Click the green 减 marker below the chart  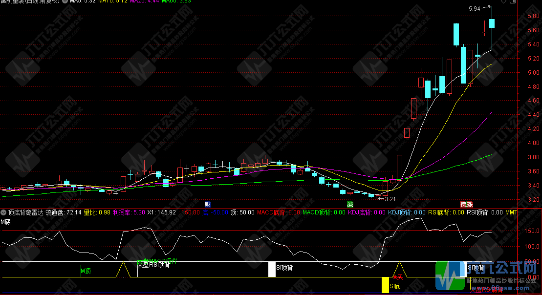(349, 204)
